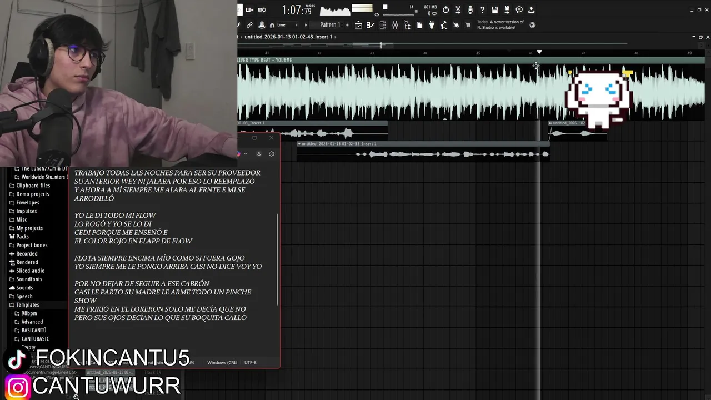Viewport: 711px width, 400px height.
Task: Open the CANTUBASIC template folder
Action: point(31,339)
